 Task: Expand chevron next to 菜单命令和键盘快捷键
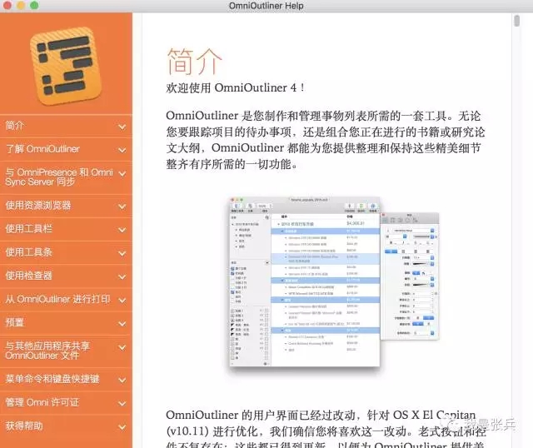122,380
